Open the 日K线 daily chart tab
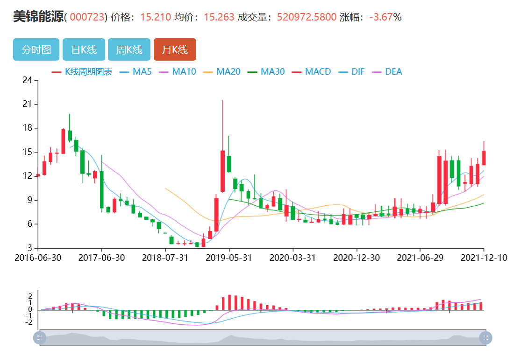Image resolution: width=527 pixels, height=356 pixels. click(84, 49)
